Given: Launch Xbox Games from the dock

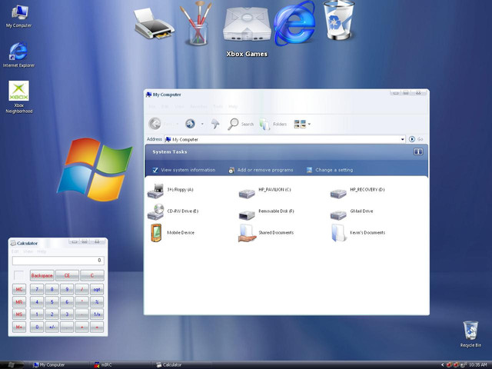Looking at the screenshot, I should tap(247, 25).
